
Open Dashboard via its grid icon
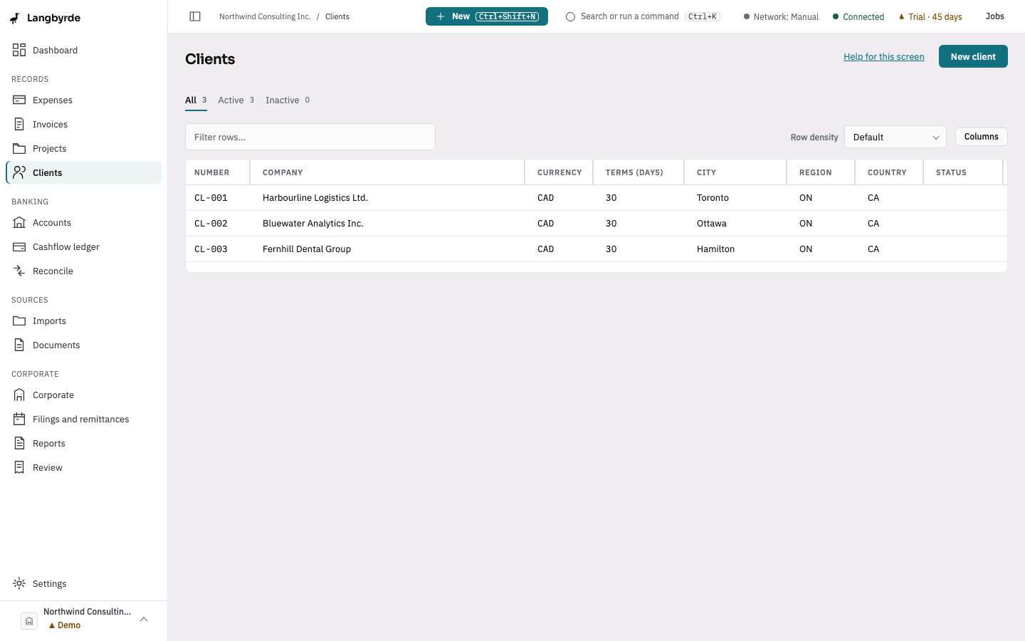(19, 50)
